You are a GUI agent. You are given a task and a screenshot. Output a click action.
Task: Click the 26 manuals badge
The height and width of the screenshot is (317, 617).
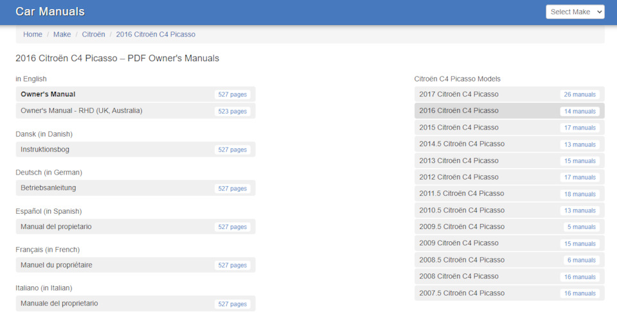580,95
